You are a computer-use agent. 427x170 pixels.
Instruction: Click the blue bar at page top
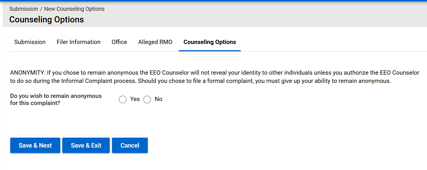[213, 1]
